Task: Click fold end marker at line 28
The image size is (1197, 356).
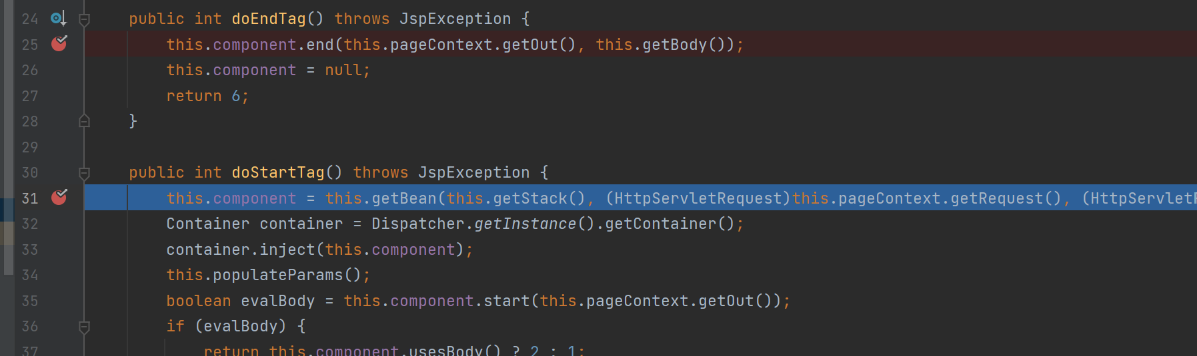Action: click(84, 120)
